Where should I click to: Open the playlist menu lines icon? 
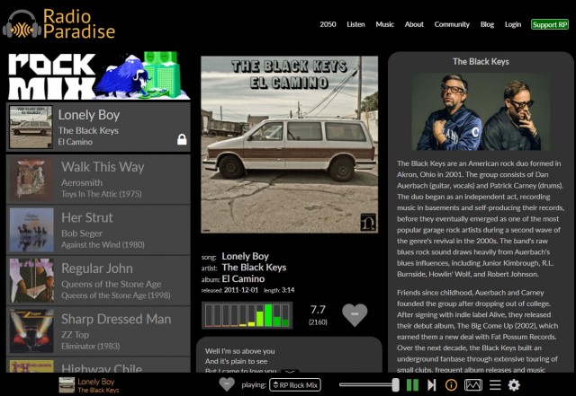click(x=495, y=385)
